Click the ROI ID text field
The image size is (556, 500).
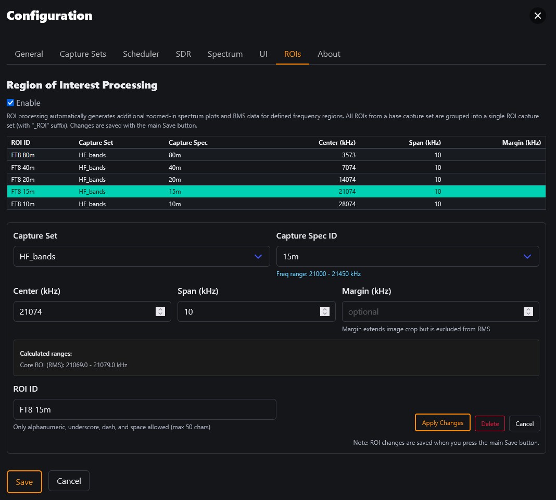coord(144,409)
